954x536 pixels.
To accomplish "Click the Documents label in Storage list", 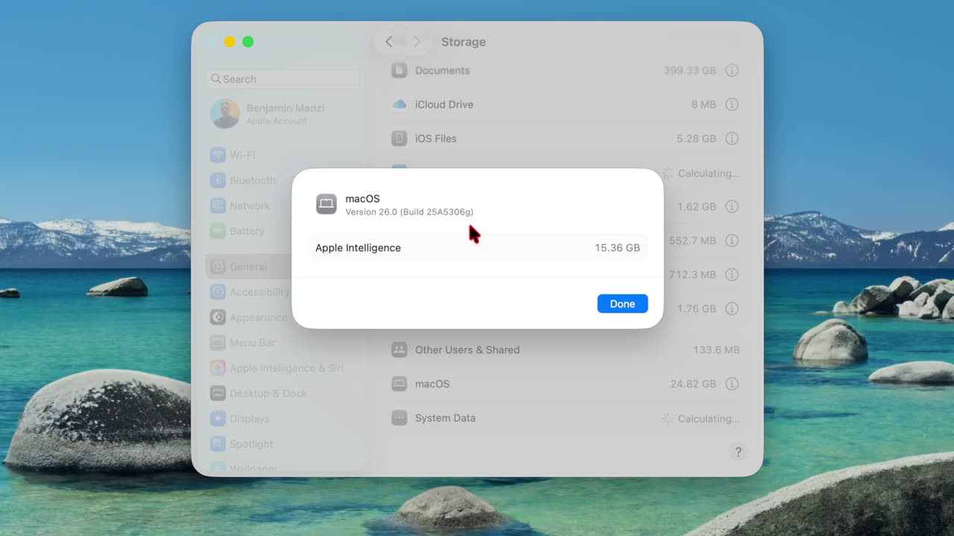I will point(442,71).
